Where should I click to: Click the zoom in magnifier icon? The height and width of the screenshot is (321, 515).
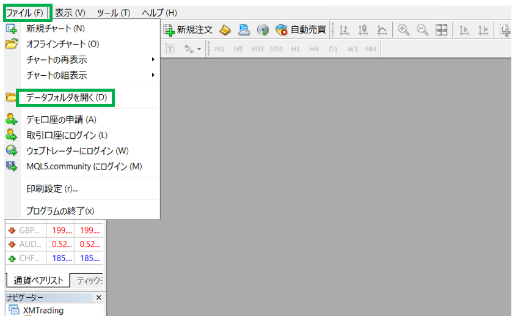pyautogui.click(x=403, y=29)
